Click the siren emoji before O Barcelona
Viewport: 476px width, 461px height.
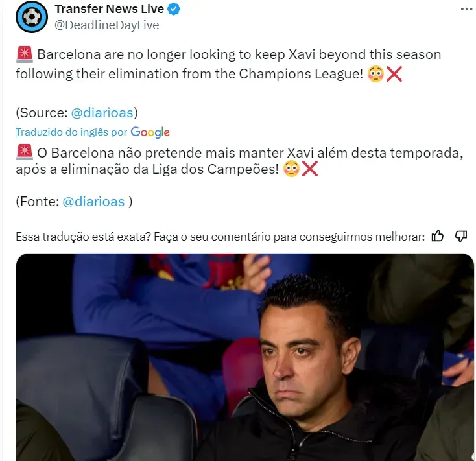tap(24, 152)
